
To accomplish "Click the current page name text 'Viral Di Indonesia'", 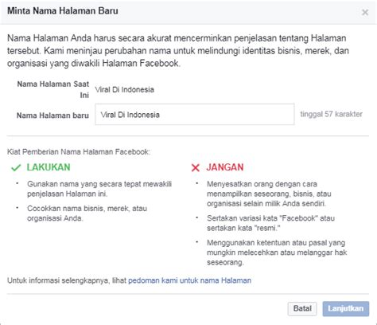I will [x=124, y=90].
